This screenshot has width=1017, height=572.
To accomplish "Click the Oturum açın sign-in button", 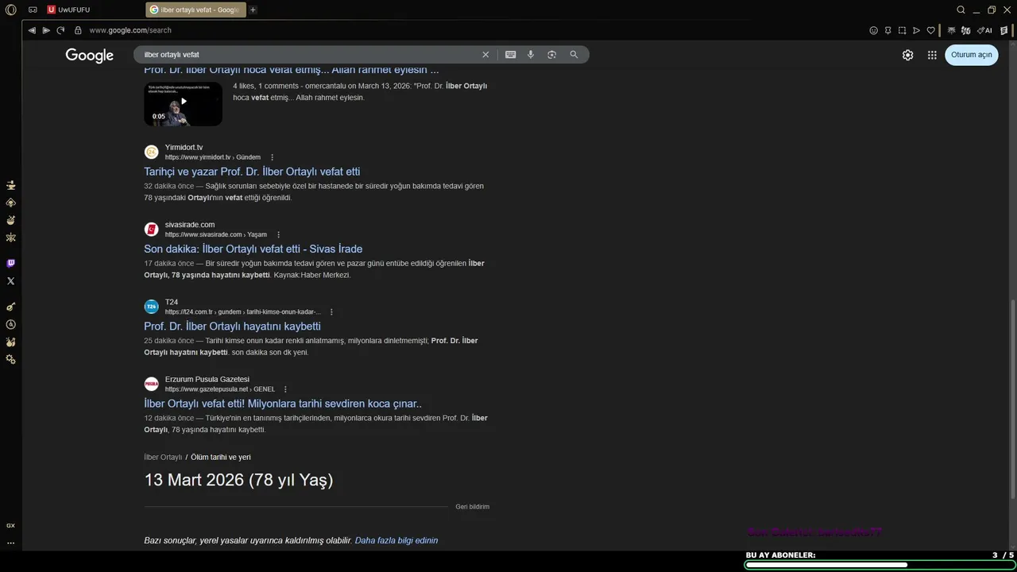I will [971, 55].
